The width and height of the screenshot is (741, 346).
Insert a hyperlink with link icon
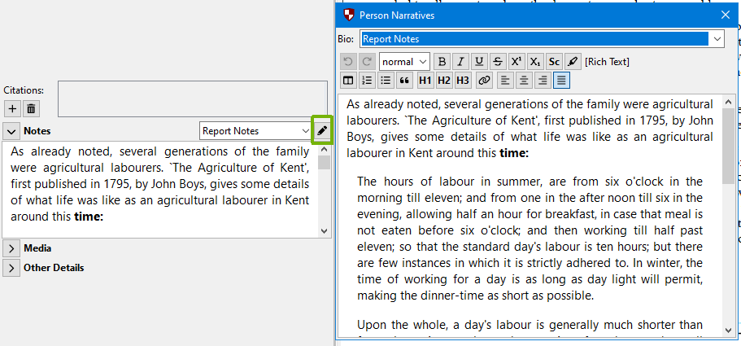[484, 80]
